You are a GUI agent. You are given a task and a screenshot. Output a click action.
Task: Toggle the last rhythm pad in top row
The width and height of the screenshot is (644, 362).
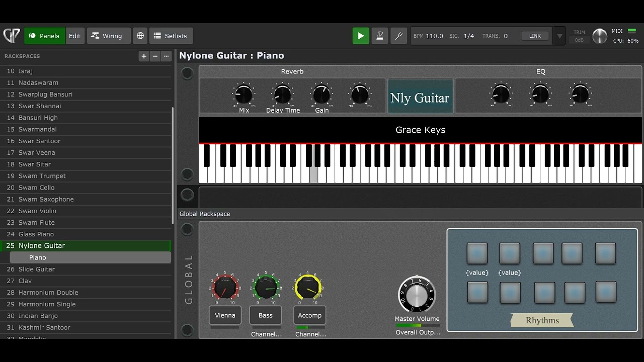click(x=605, y=253)
